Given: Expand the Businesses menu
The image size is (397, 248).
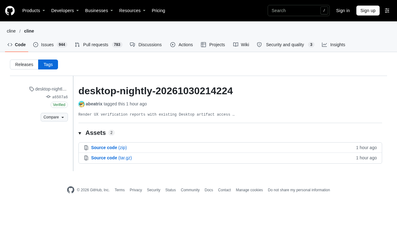Looking at the screenshot, I should click(x=99, y=11).
